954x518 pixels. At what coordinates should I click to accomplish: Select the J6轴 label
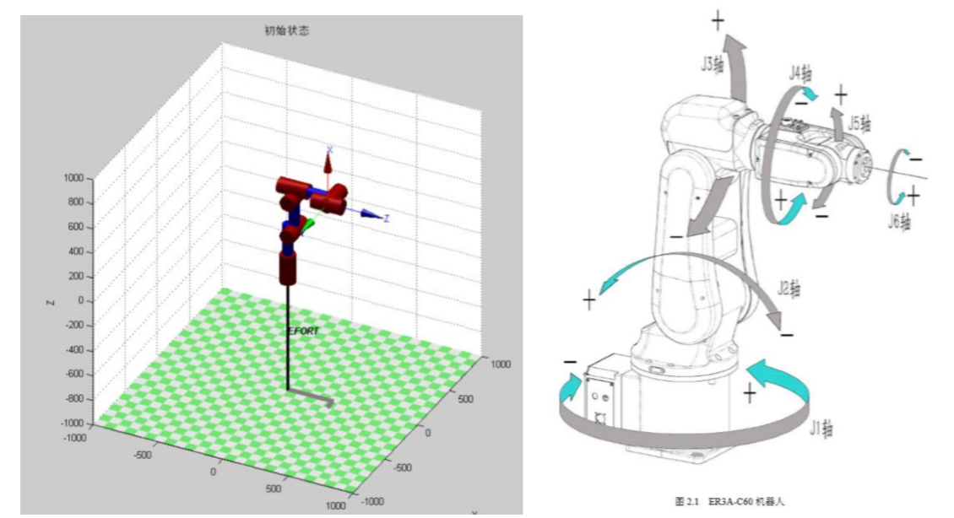click(899, 221)
